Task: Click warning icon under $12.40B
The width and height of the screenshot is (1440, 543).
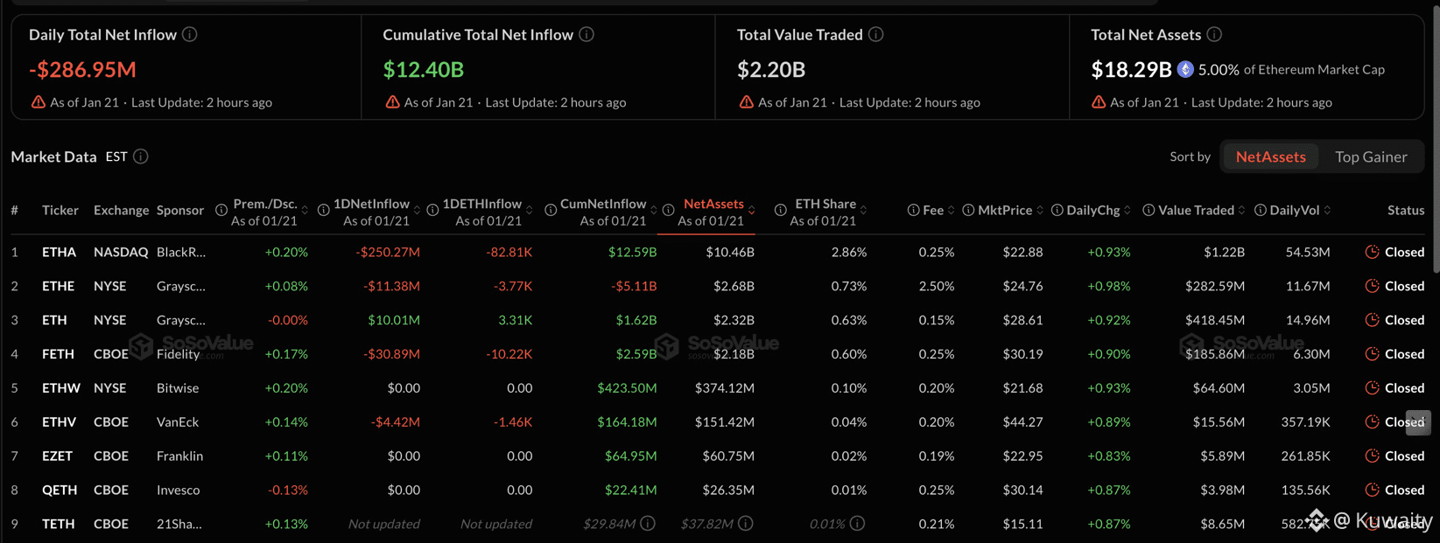Action: point(393,102)
